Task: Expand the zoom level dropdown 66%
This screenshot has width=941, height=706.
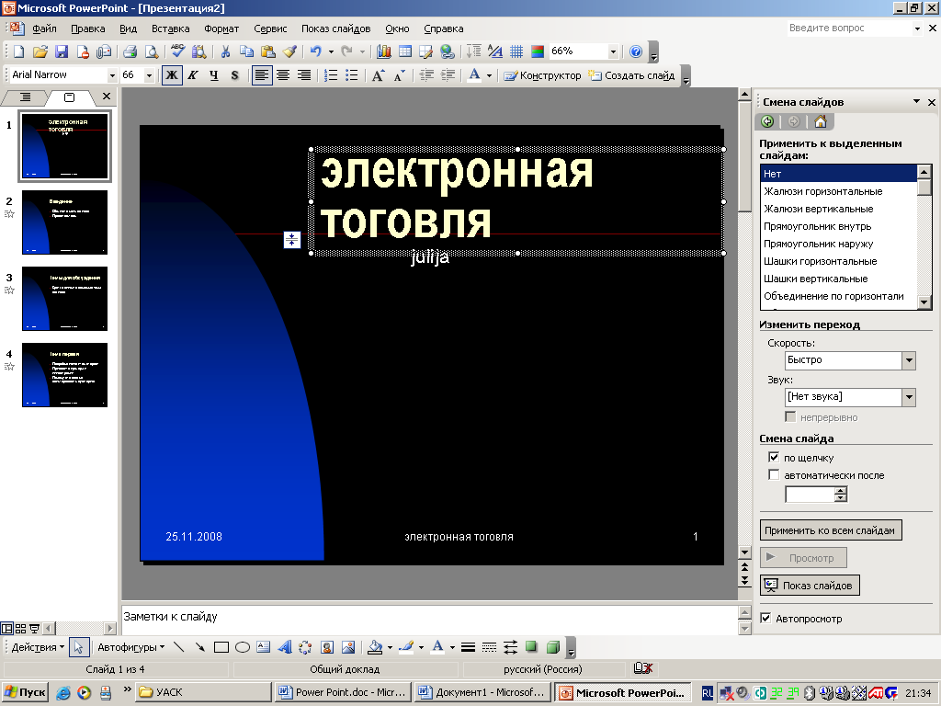Action: pyautogui.click(x=613, y=51)
